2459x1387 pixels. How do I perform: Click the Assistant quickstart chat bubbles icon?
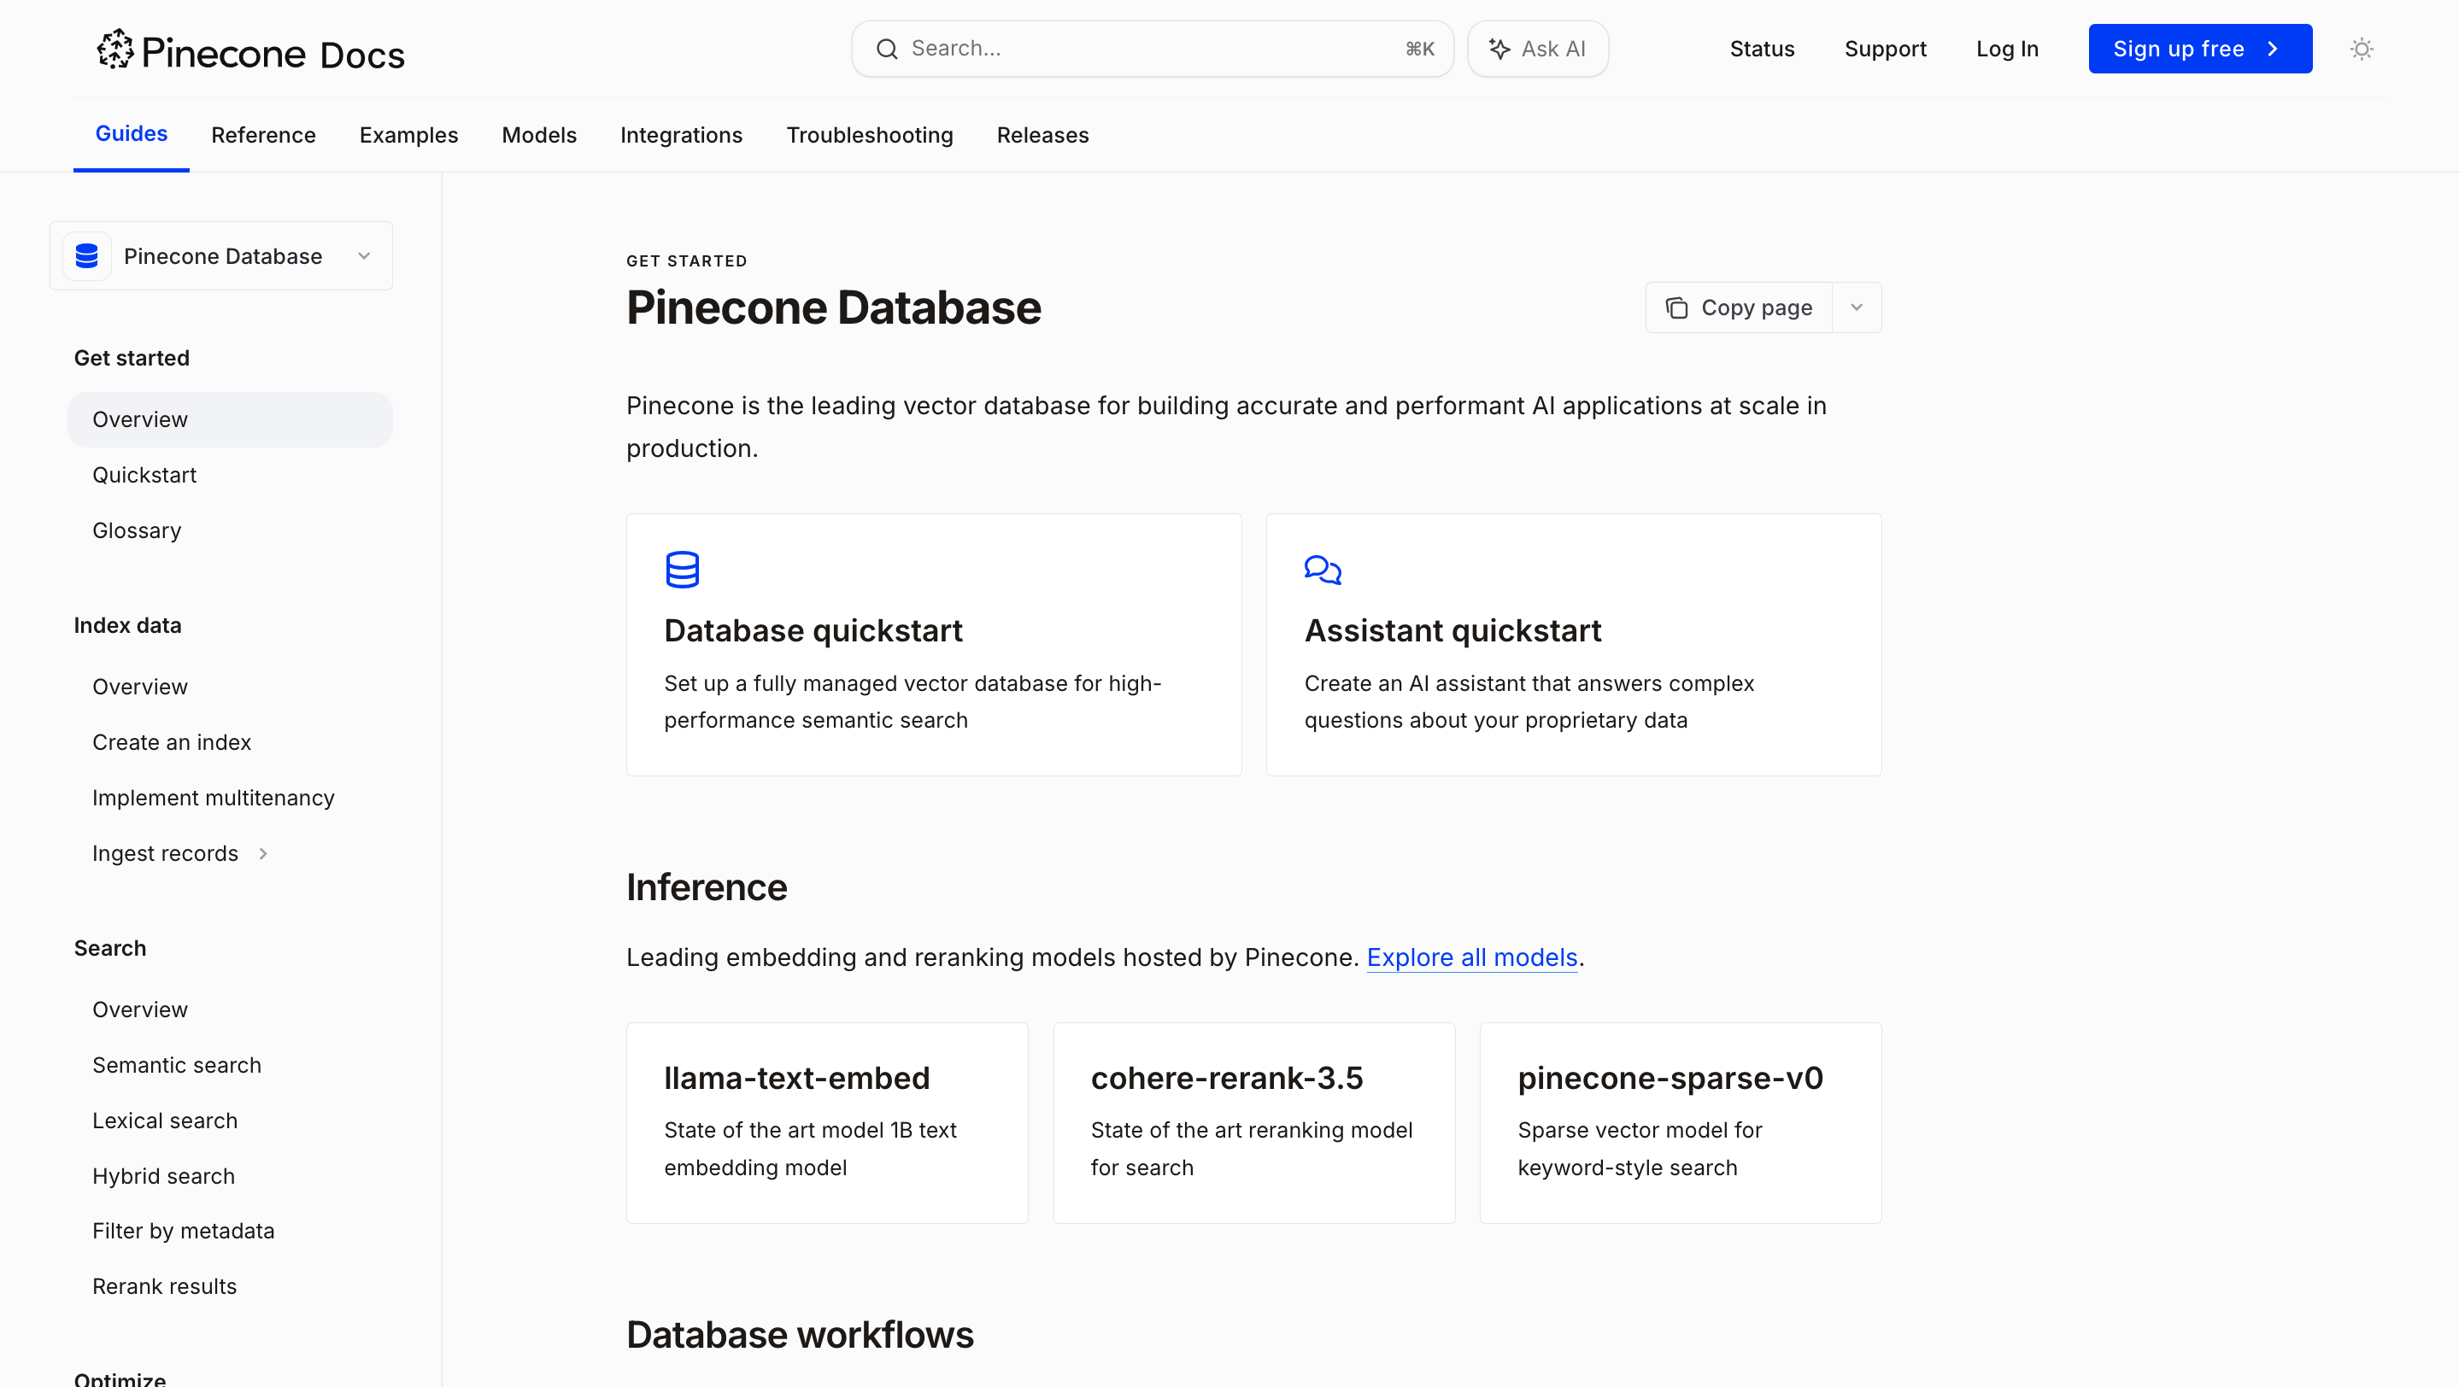(x=1322, y=570)
